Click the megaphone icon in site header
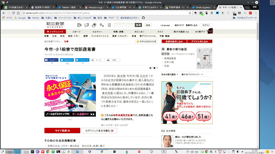The height and width of the screenshot is (154, 275). 87,25
